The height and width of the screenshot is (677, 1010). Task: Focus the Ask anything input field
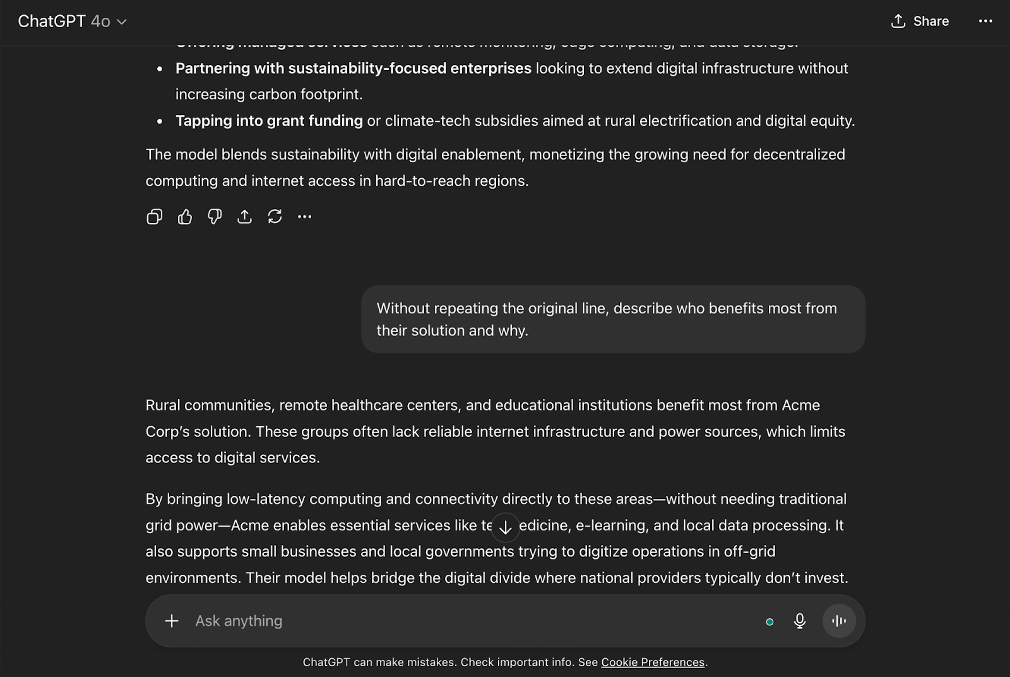tap(473, 621)
